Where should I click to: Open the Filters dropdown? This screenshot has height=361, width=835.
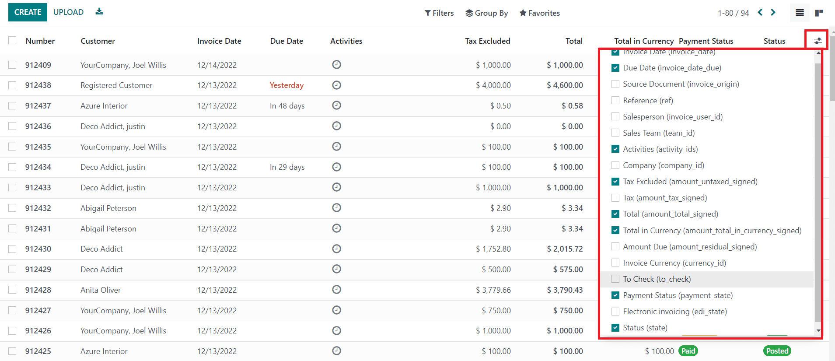pos(439,13)
